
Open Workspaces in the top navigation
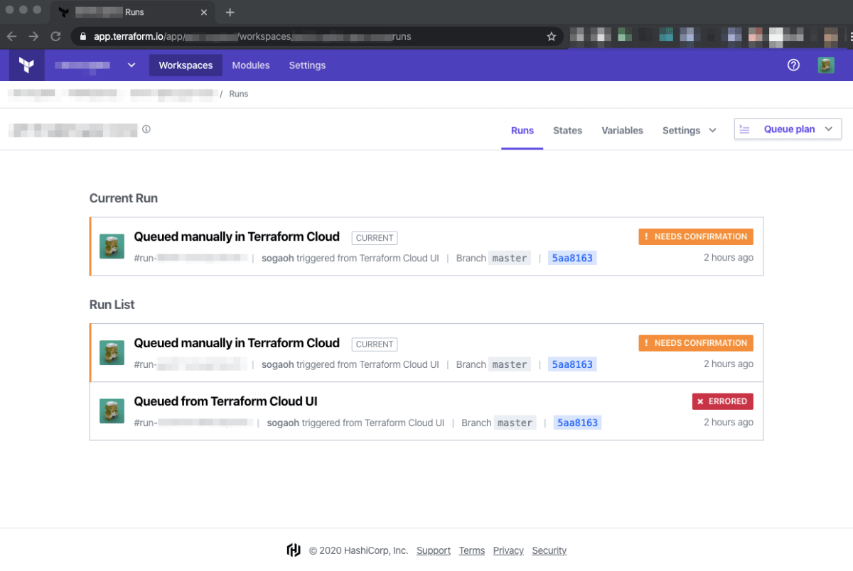point(186,65)
